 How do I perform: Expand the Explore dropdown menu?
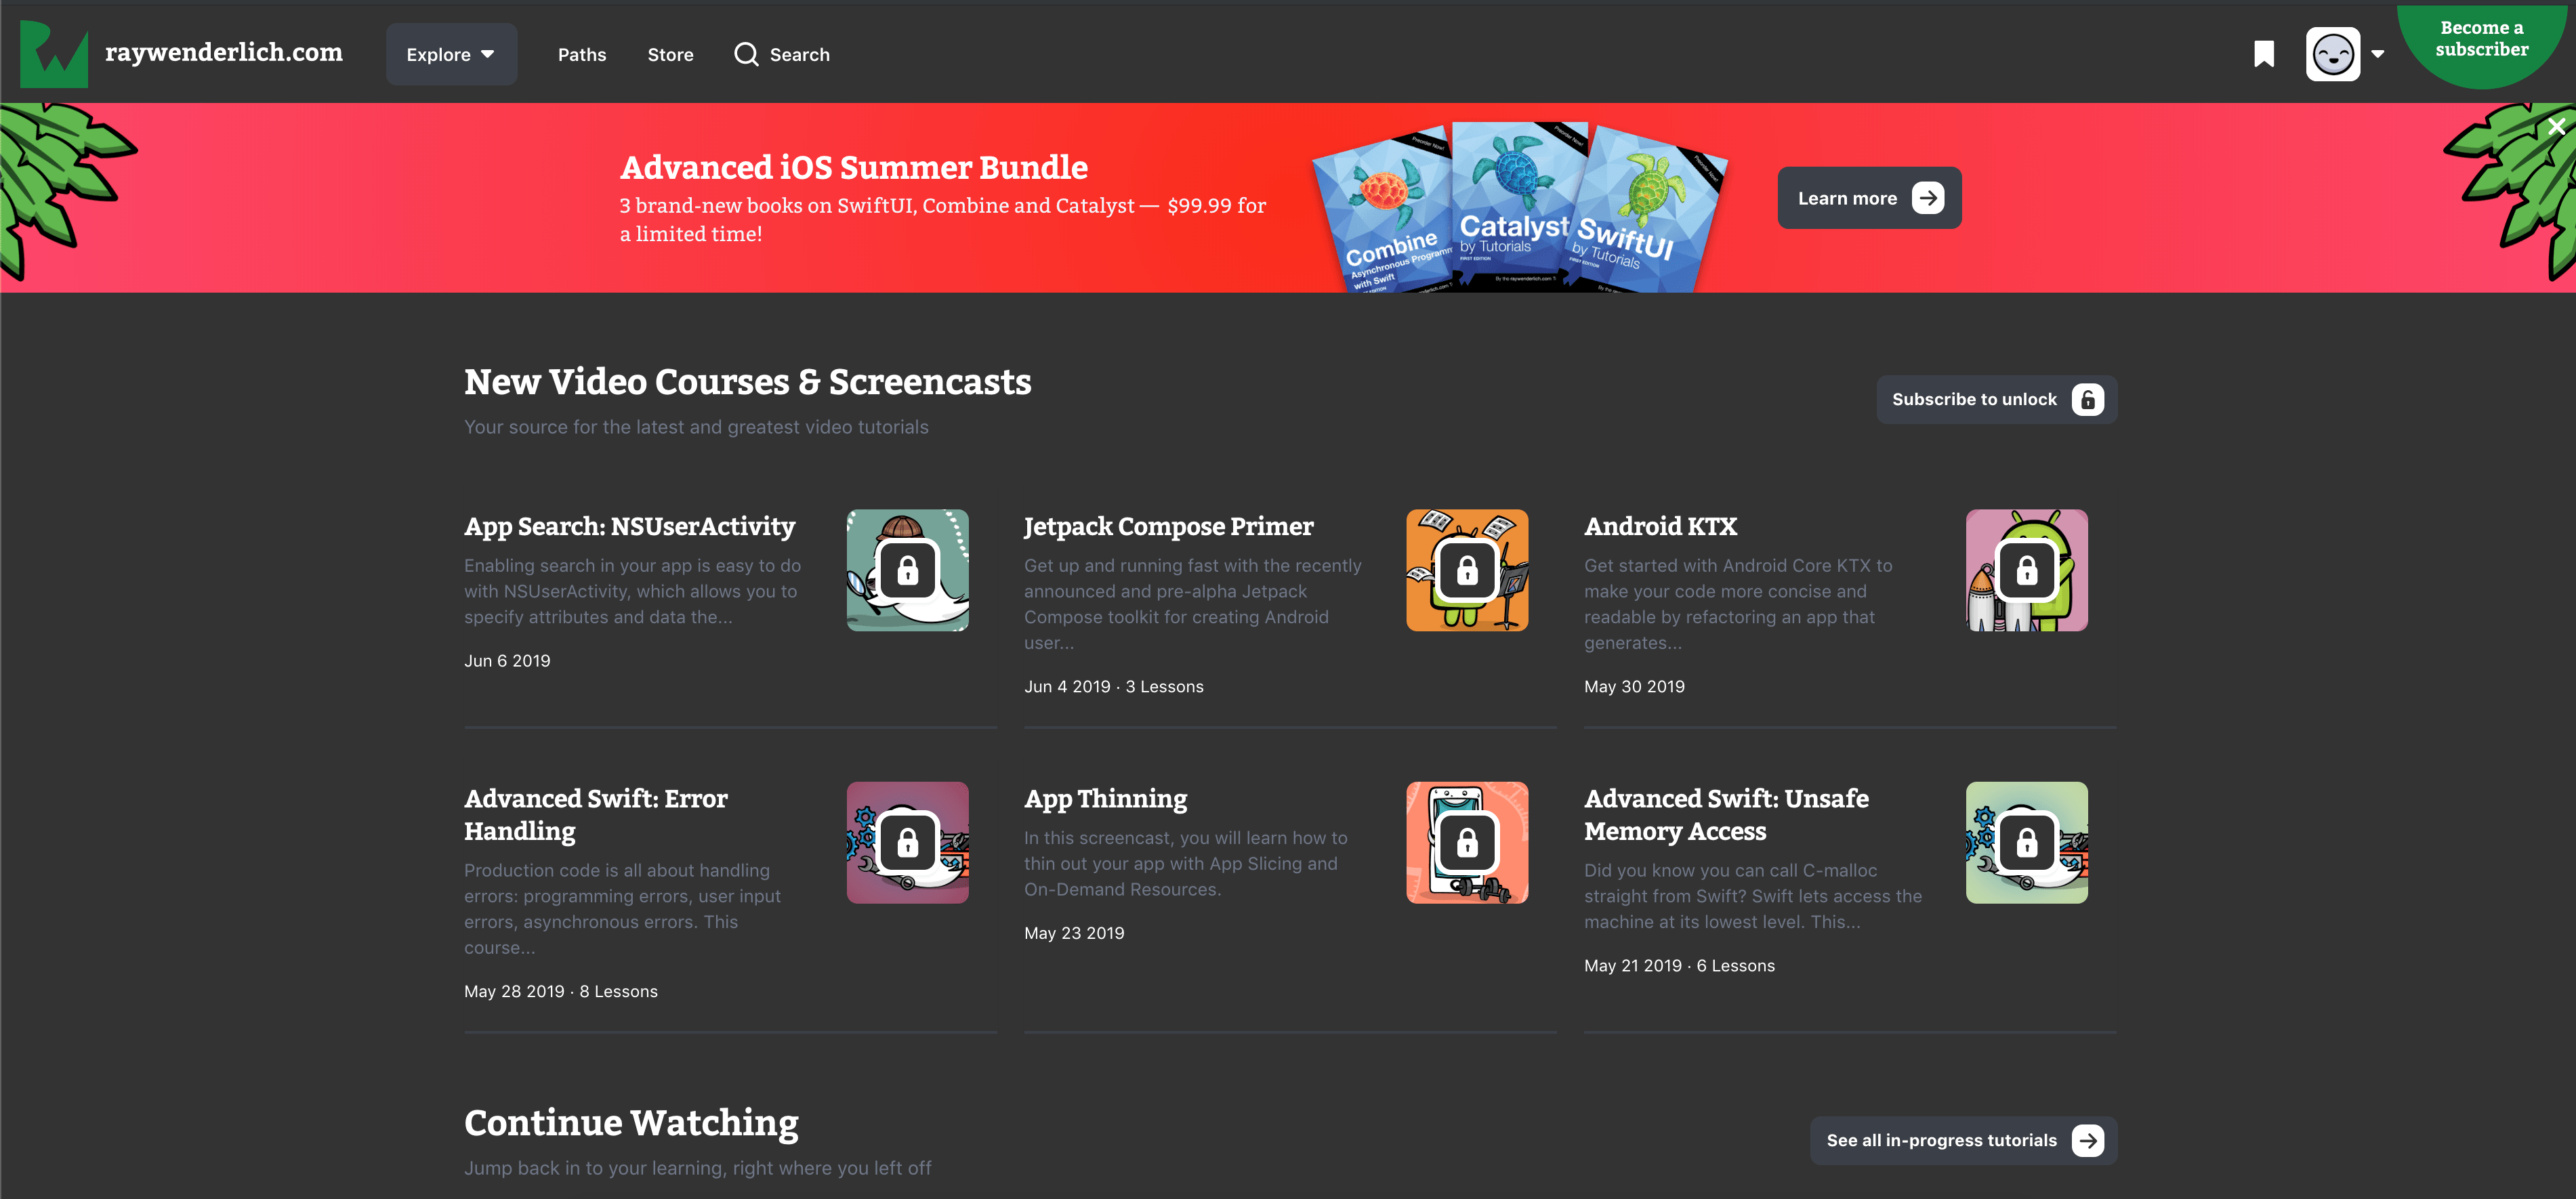point(451,54)
